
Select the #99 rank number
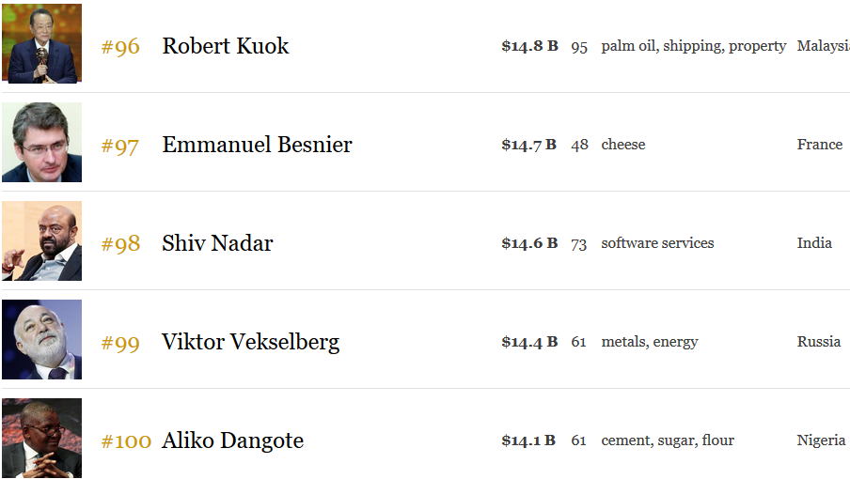[120, 343]
